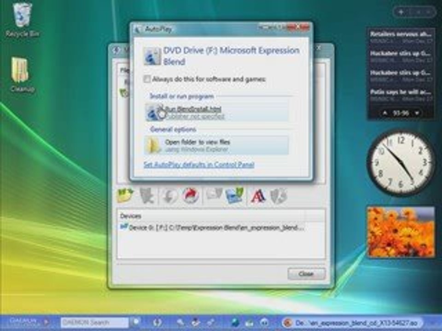Click the greyed-out Remove Item toolbar icon
Image resolution: width=442 pixels, height=331 pixels.
tap(147, 195)
